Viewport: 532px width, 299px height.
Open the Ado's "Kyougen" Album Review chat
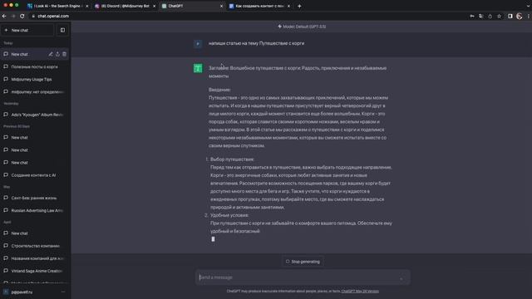coord(35,115)
